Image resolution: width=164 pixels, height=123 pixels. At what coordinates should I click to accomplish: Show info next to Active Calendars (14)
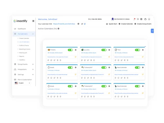pyautogui.click(x=58, y=29)
